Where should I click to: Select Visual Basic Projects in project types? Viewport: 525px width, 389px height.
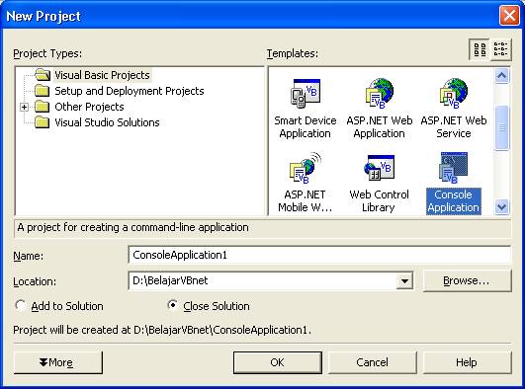[102, 75]
